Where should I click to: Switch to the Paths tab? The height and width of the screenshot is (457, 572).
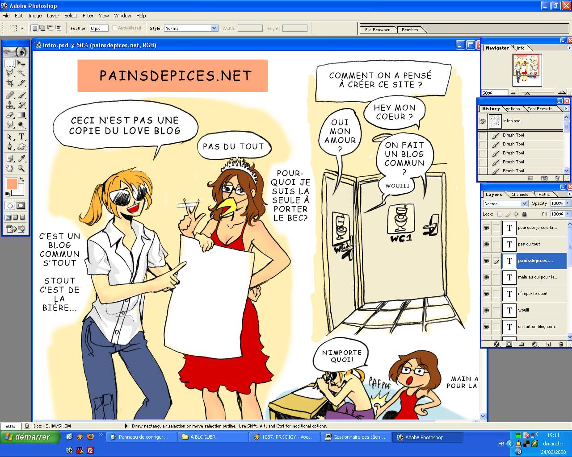[544, 194]
